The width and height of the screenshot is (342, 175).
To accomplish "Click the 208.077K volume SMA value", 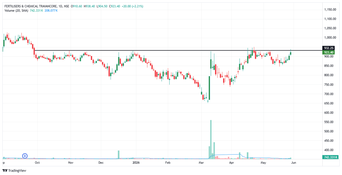I will (x=51, y=11).
